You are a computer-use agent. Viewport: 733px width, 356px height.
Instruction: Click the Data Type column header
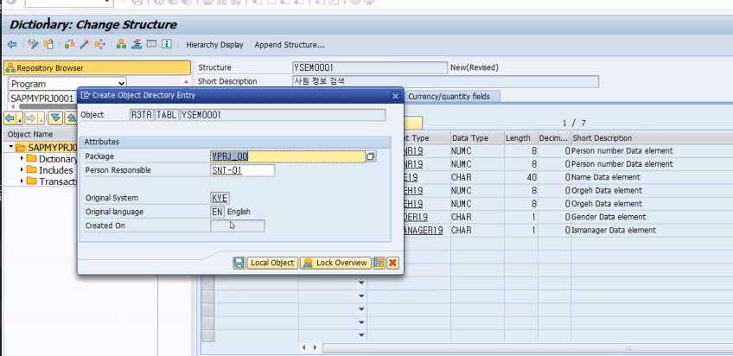pos(477,138)
